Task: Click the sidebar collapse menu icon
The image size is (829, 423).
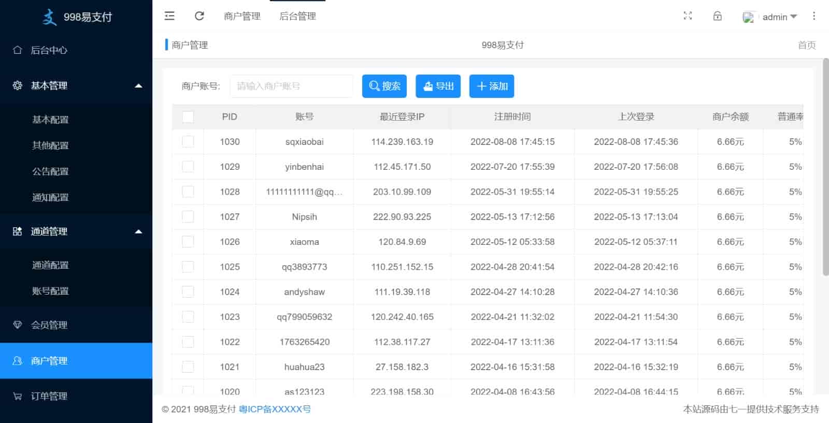Action: (x=169, y=16)
